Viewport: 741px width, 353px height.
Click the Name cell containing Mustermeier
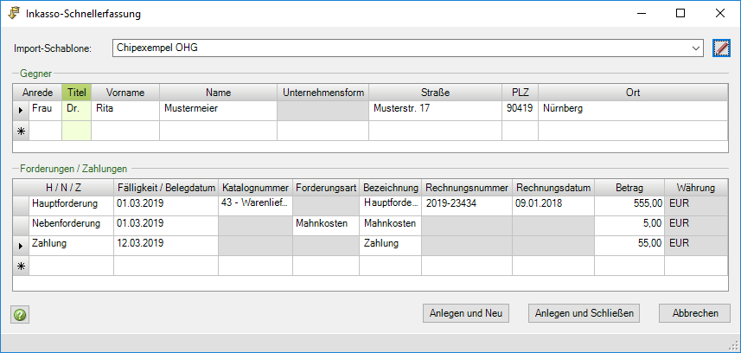click(x=217, y=110)
